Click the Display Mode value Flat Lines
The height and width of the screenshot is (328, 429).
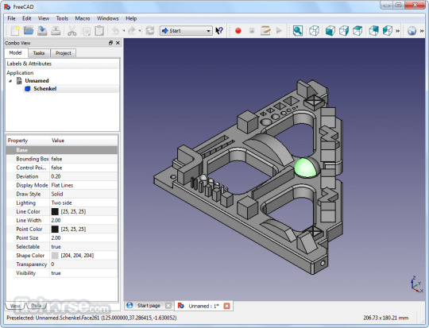coord(62,185)
